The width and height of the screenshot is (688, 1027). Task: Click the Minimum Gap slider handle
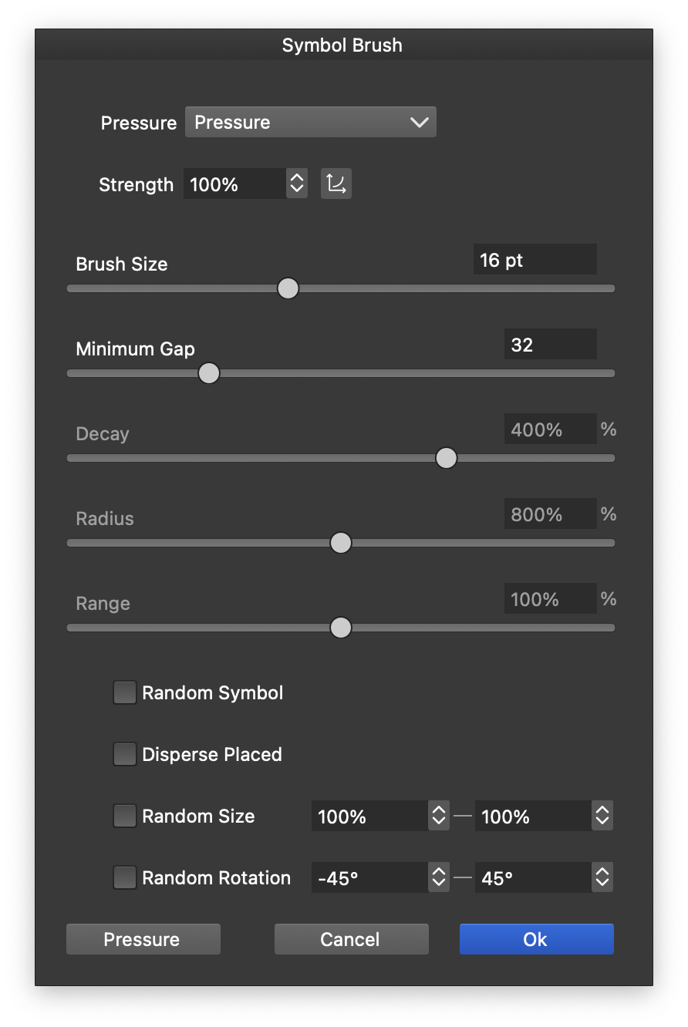[209, 373]
